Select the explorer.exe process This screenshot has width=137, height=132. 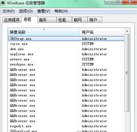22,54
